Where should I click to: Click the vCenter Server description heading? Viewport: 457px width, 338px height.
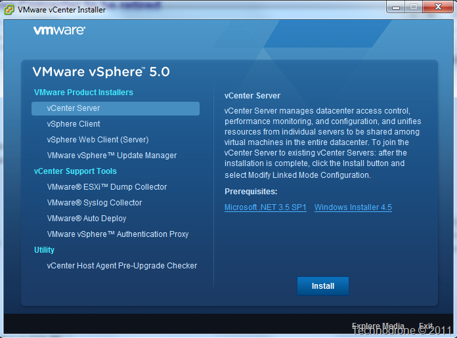252,96
